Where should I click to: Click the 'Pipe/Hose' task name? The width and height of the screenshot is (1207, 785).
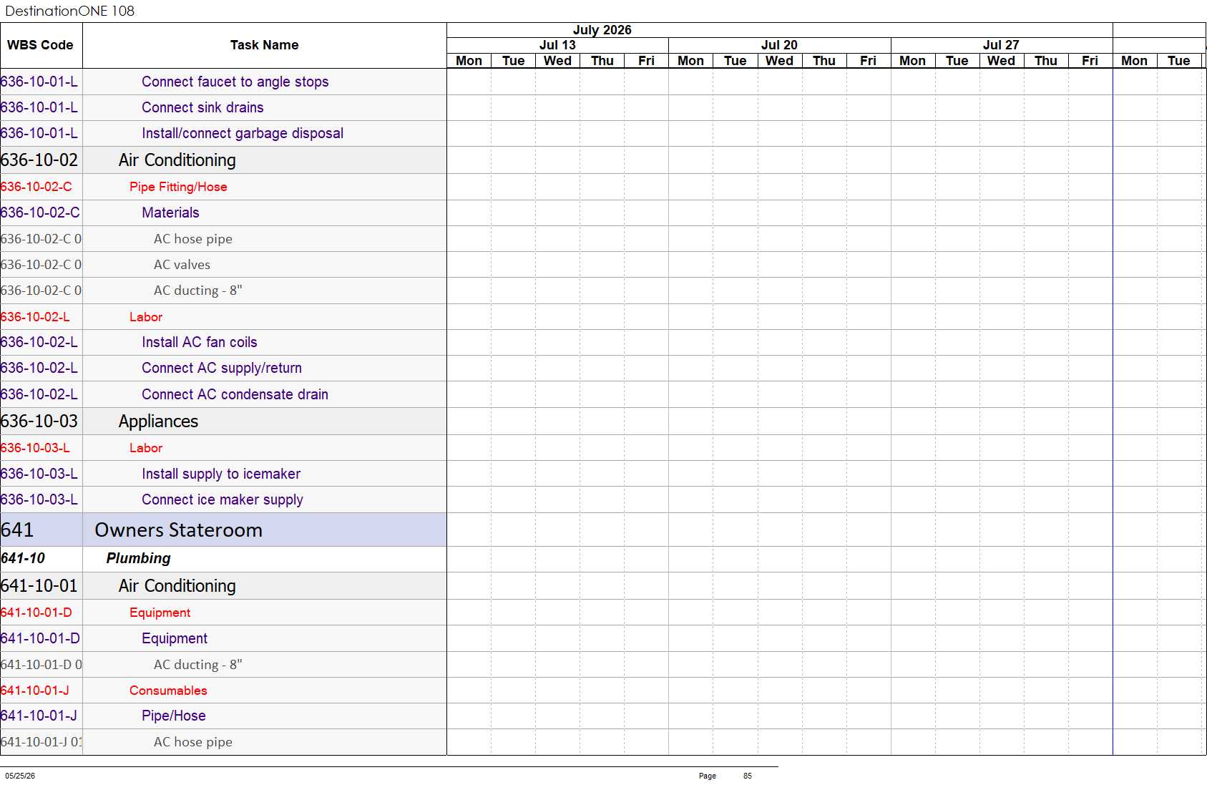(173, 716)
